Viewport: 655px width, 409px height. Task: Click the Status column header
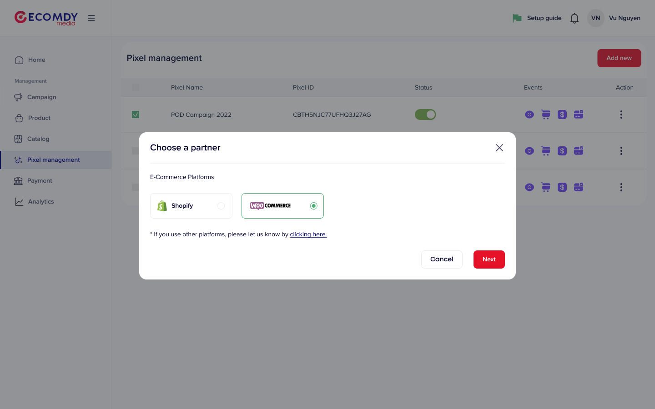pos(423,87)
